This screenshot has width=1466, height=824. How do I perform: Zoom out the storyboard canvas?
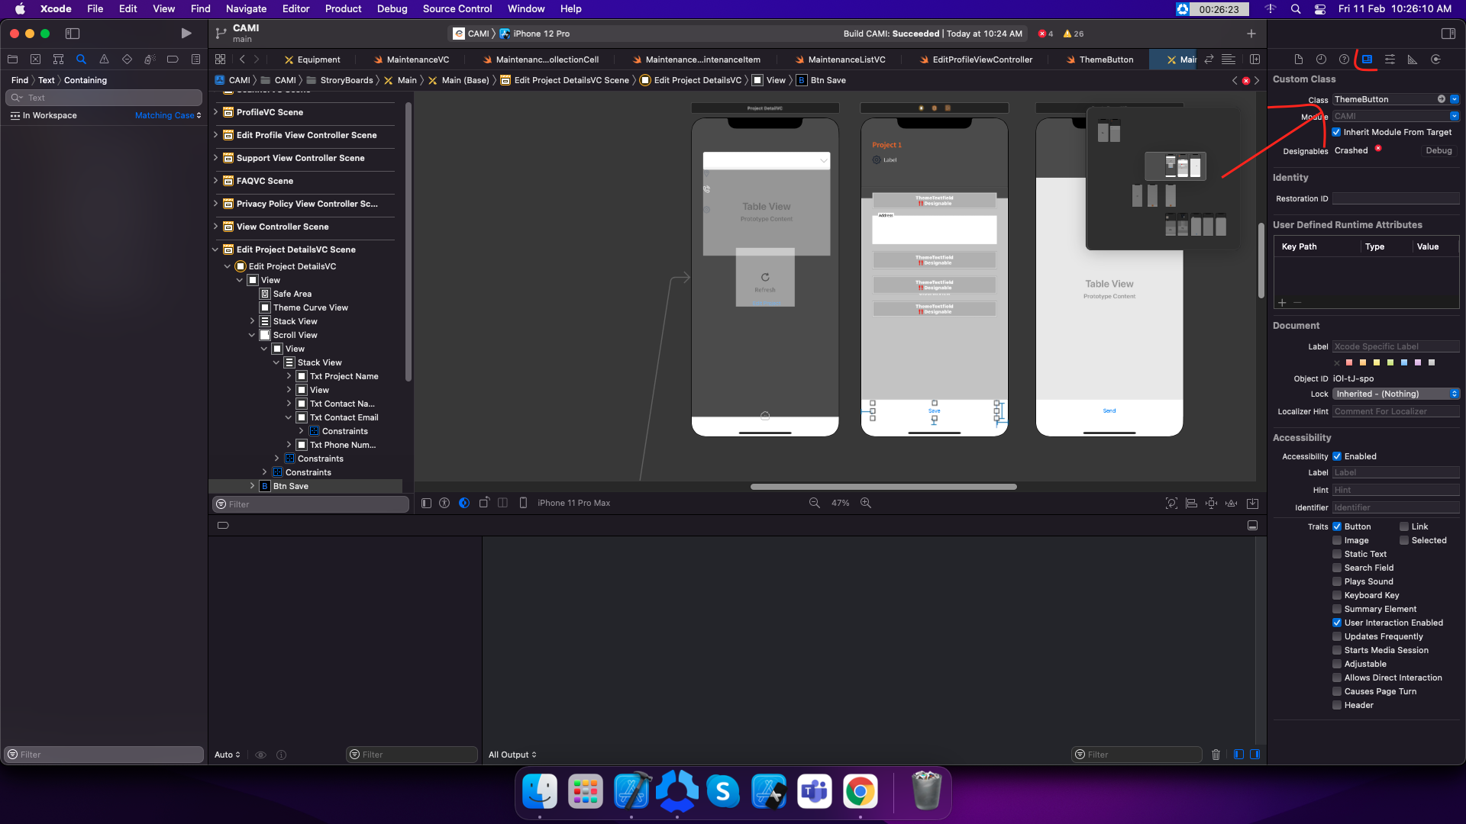814,503
